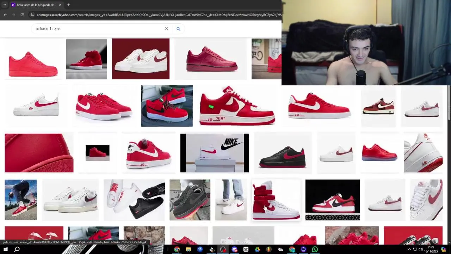451x254 pixels.
Task: Show hidden system tray icons
Action: (x=409, y=249)
